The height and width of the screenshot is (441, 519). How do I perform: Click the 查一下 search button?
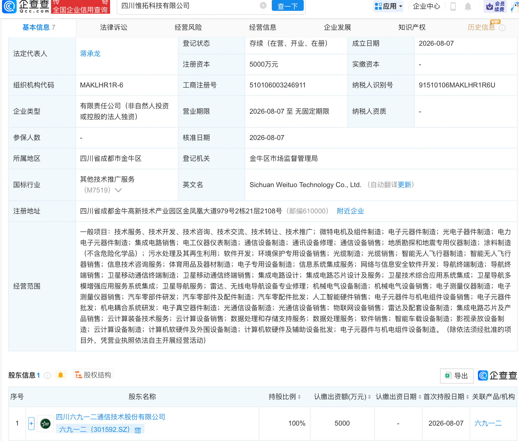pos(288,6)
